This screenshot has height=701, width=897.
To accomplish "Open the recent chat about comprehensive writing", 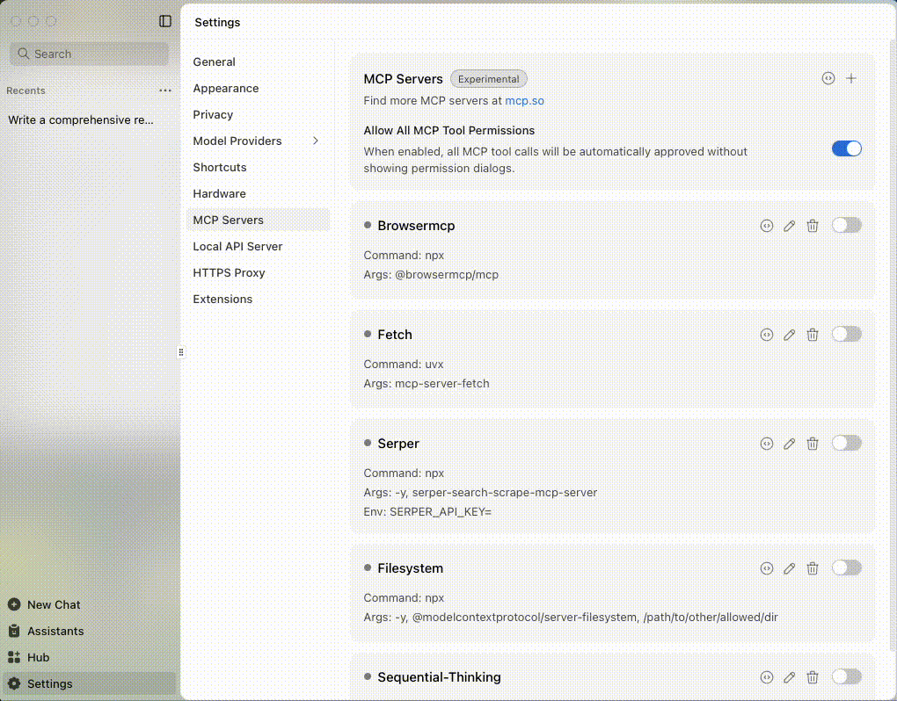I will point(83,120).
